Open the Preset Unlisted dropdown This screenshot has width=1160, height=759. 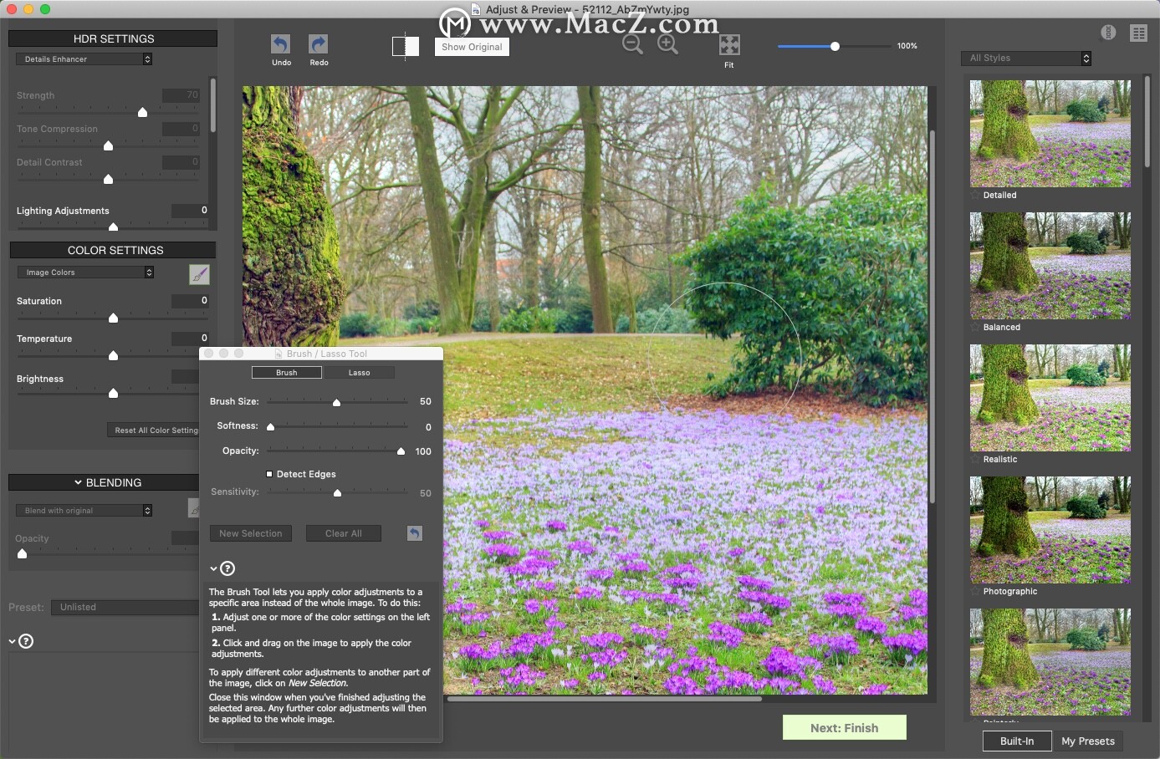click(125, 608)
